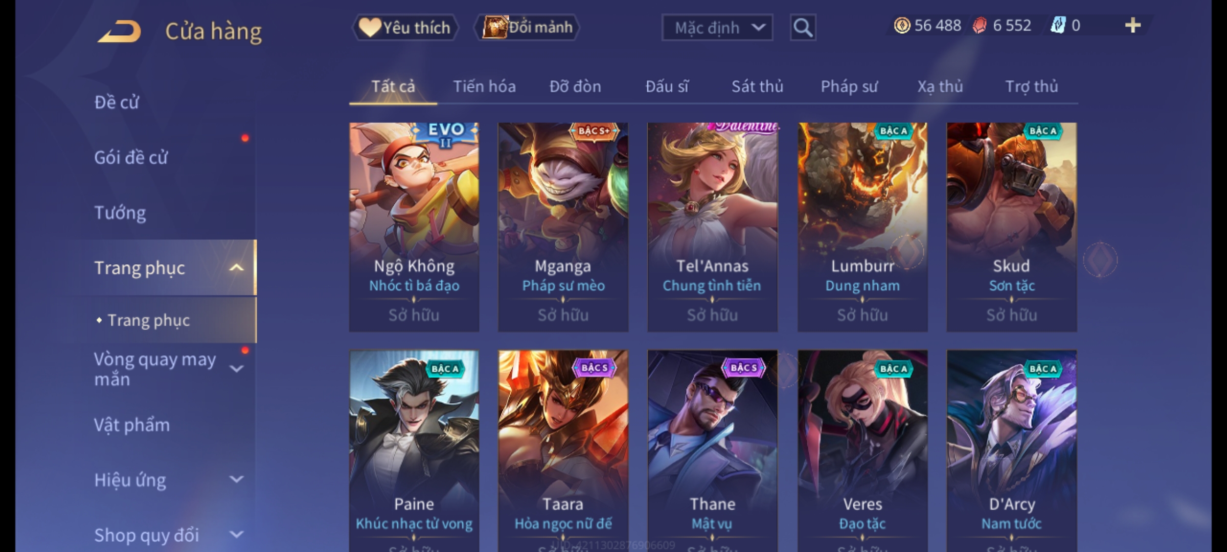Tap the plus icon to add currency
Screen dimensions: 1227x552
click(1133, 26)
